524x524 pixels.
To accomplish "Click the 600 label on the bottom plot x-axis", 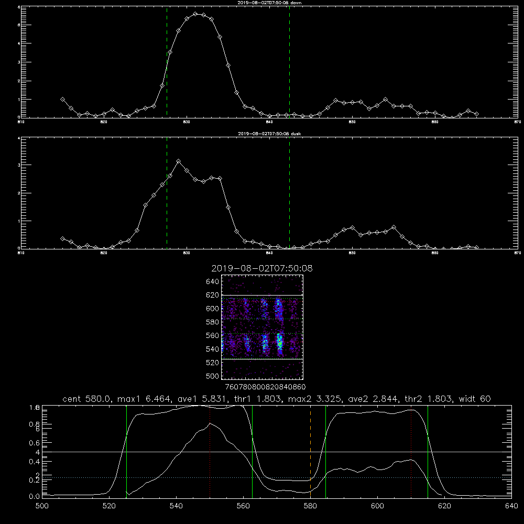I will [x=378, y=506].
